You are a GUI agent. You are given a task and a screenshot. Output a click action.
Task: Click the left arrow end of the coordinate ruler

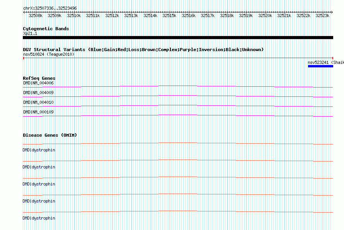(x=24, y=12)
